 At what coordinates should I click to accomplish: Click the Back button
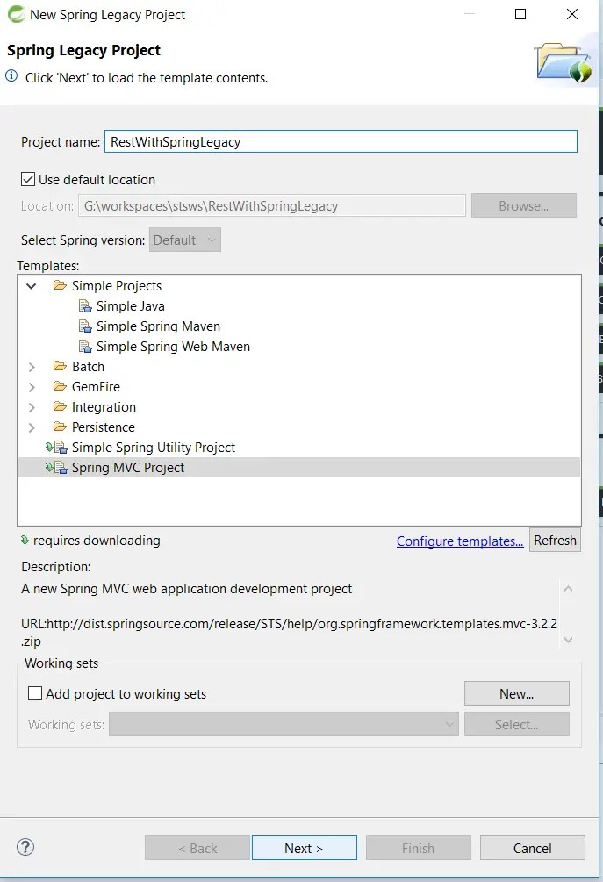coord(197,848)
